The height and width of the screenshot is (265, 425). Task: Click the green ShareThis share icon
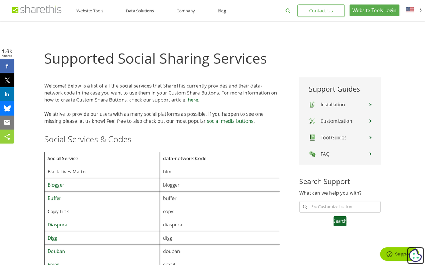coord(7,137)
